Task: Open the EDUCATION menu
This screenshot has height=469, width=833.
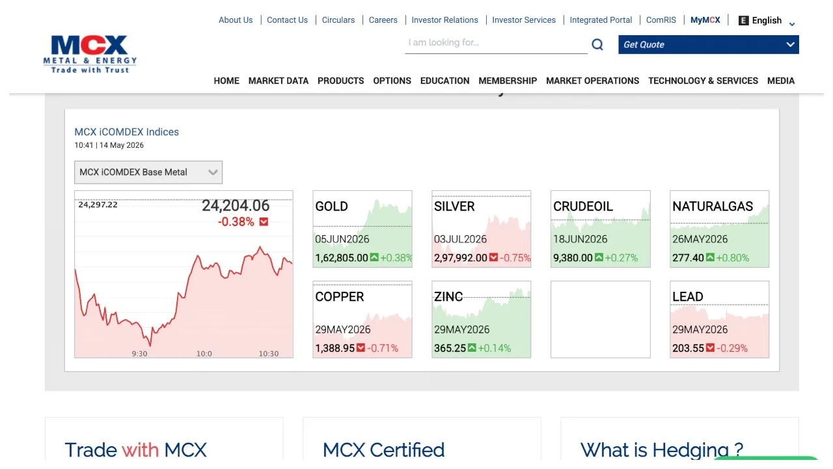Action: 445,81
